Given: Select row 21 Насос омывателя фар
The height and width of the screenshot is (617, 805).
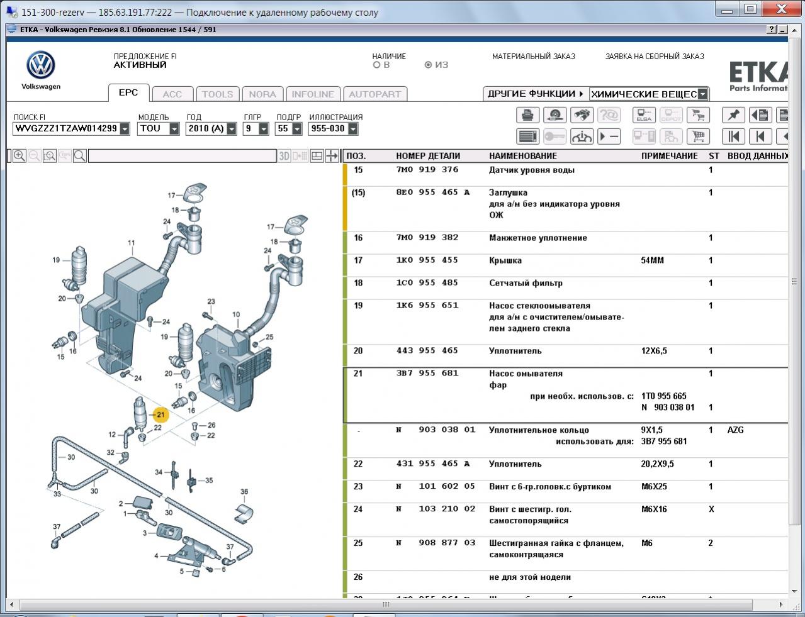Looking at the screenshot, I should point(565,396).
